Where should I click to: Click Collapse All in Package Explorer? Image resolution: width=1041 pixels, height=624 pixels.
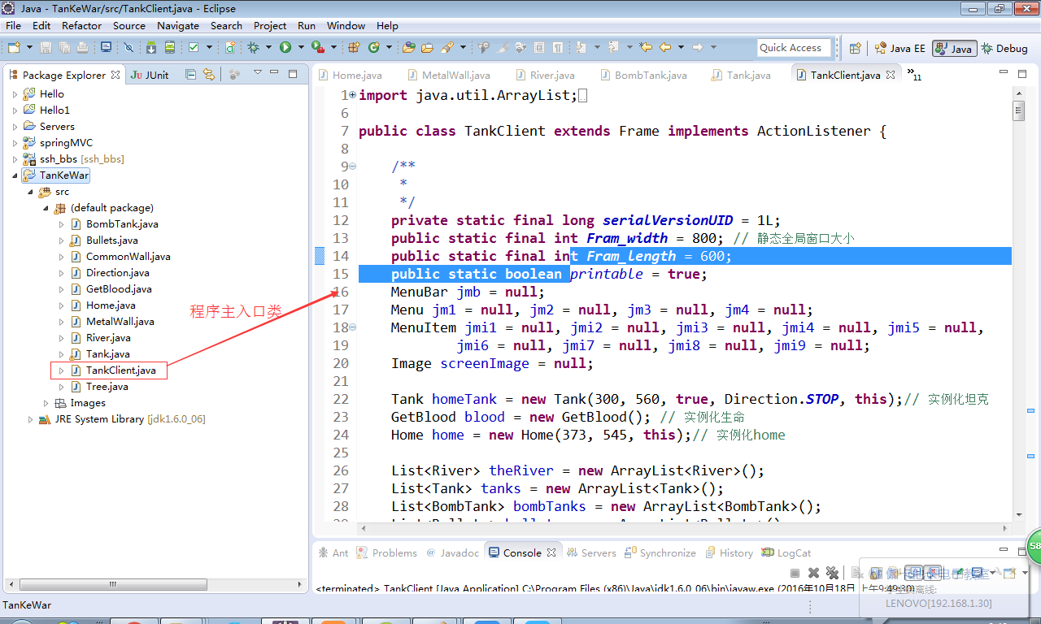(x=190, y=75)
